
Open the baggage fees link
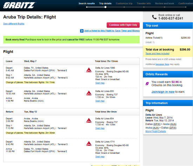(162, 64)
